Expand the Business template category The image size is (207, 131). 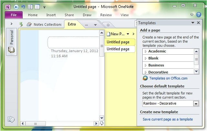pyautogui.click(x=146, y=65)
